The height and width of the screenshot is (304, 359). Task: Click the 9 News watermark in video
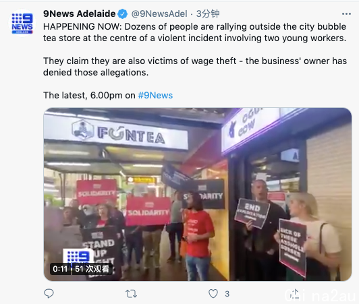coord(78,256)
